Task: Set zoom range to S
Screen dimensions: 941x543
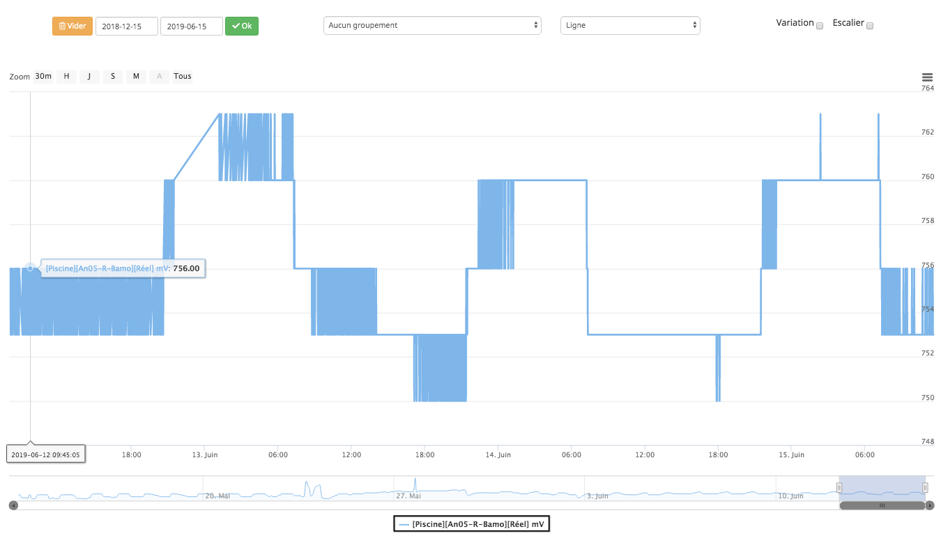Action: [x=113, y=77]
